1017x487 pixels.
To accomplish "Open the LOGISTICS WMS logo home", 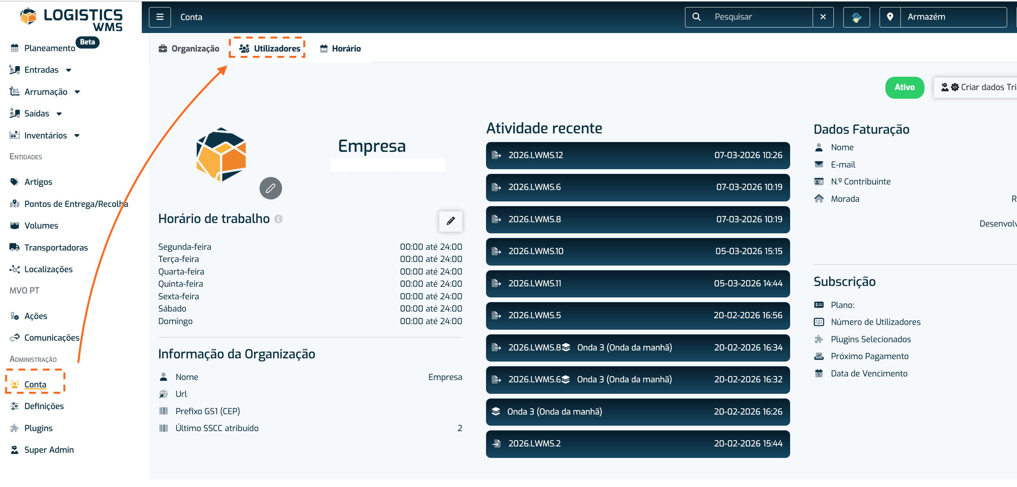I will [72, 19].
